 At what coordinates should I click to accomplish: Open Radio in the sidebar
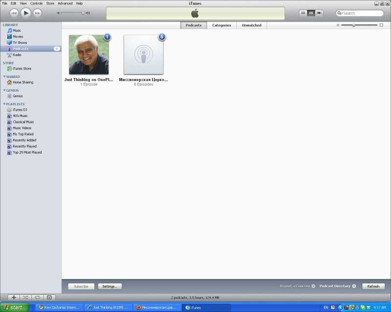click(17, 55)
